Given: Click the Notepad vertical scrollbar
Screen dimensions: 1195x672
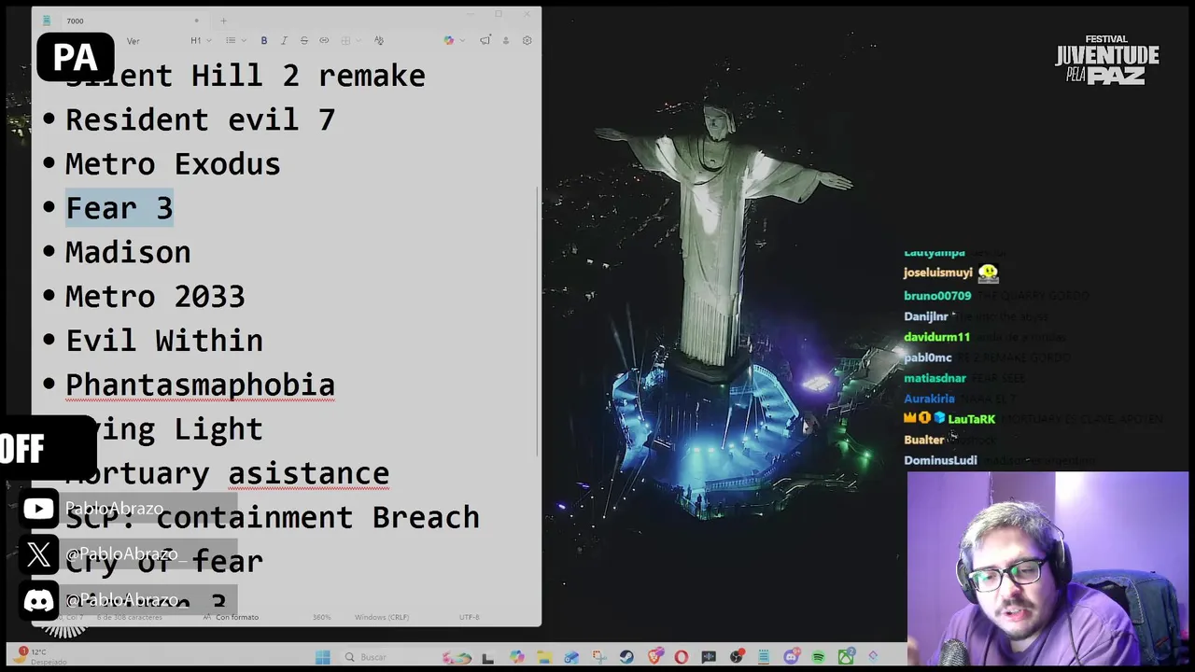Looking at the screenshot, I should (x=538, y=322).
